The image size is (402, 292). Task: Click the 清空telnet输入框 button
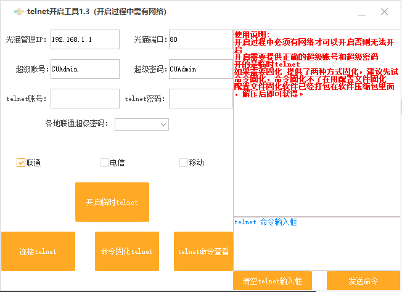(x=273, y=281)
